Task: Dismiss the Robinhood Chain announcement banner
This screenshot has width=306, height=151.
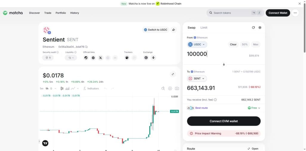Action: [299, 4]
